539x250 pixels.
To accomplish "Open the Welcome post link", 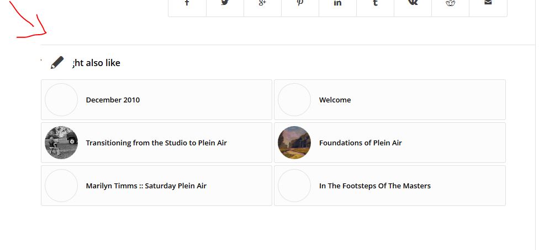I will tap(335, 100).
